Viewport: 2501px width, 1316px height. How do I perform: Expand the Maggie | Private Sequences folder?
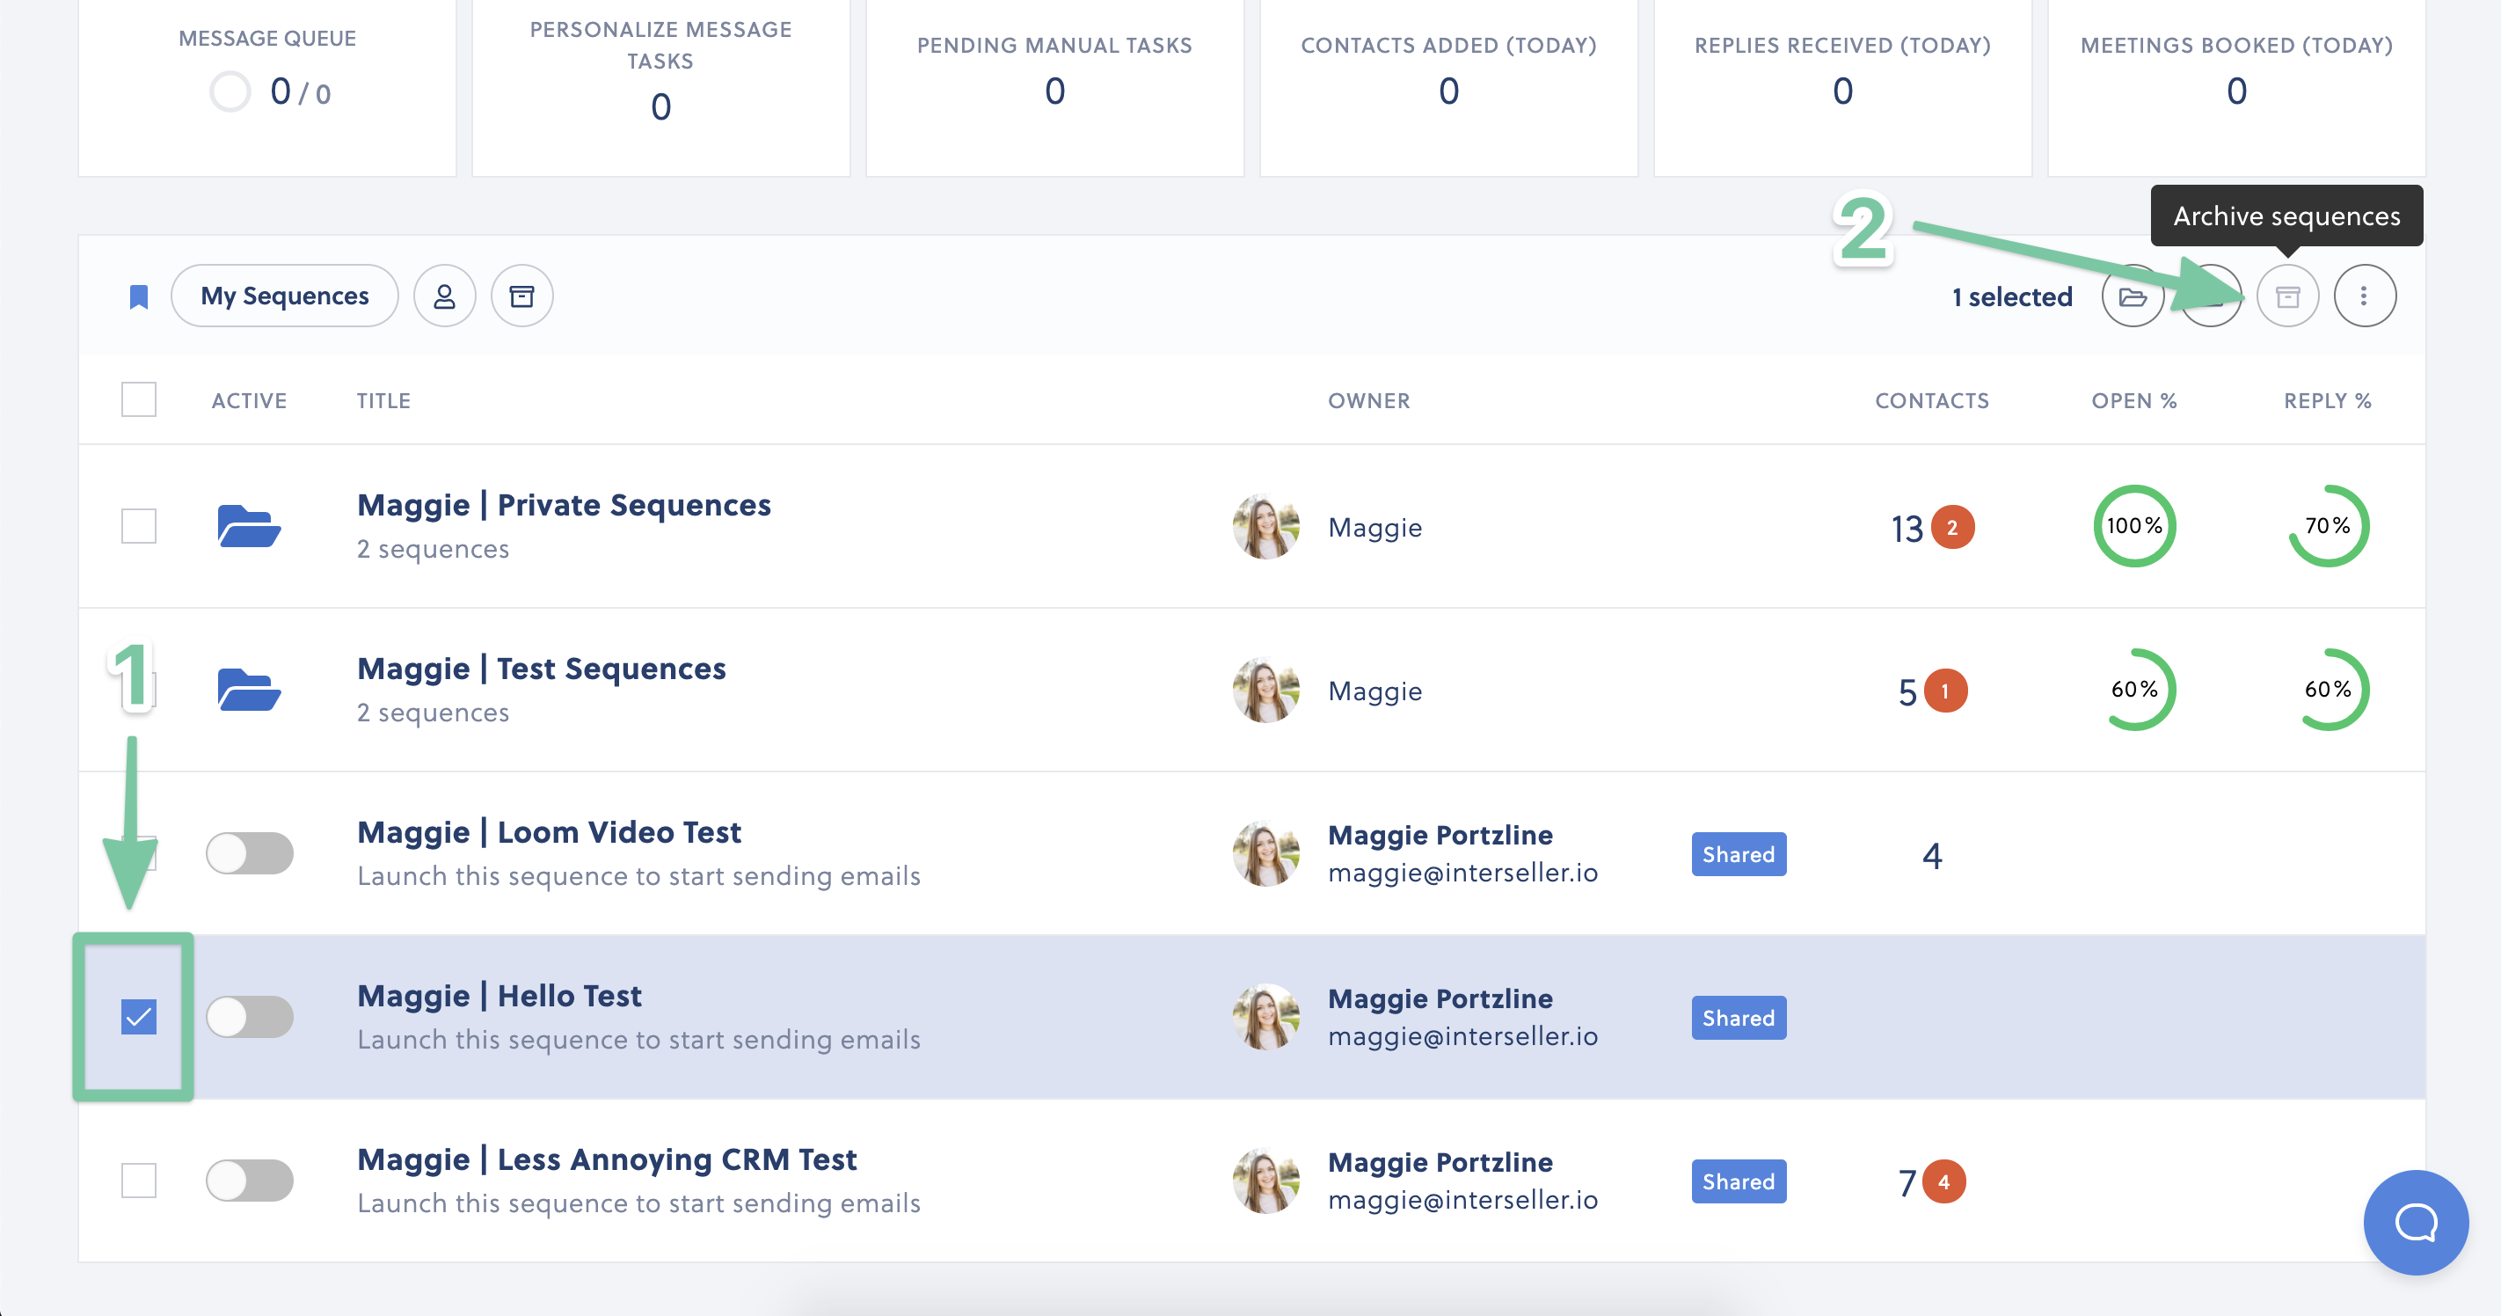(563, 504)
